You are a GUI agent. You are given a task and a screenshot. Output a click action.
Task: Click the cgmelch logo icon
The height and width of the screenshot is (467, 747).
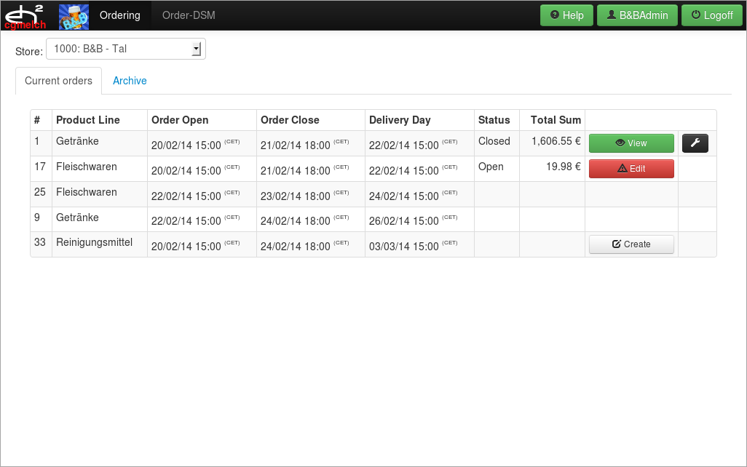pyautogui.click(x=25, y=15)
